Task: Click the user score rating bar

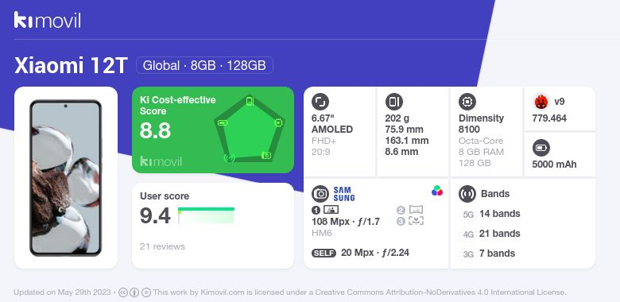Action: click(x=206, y=215)
